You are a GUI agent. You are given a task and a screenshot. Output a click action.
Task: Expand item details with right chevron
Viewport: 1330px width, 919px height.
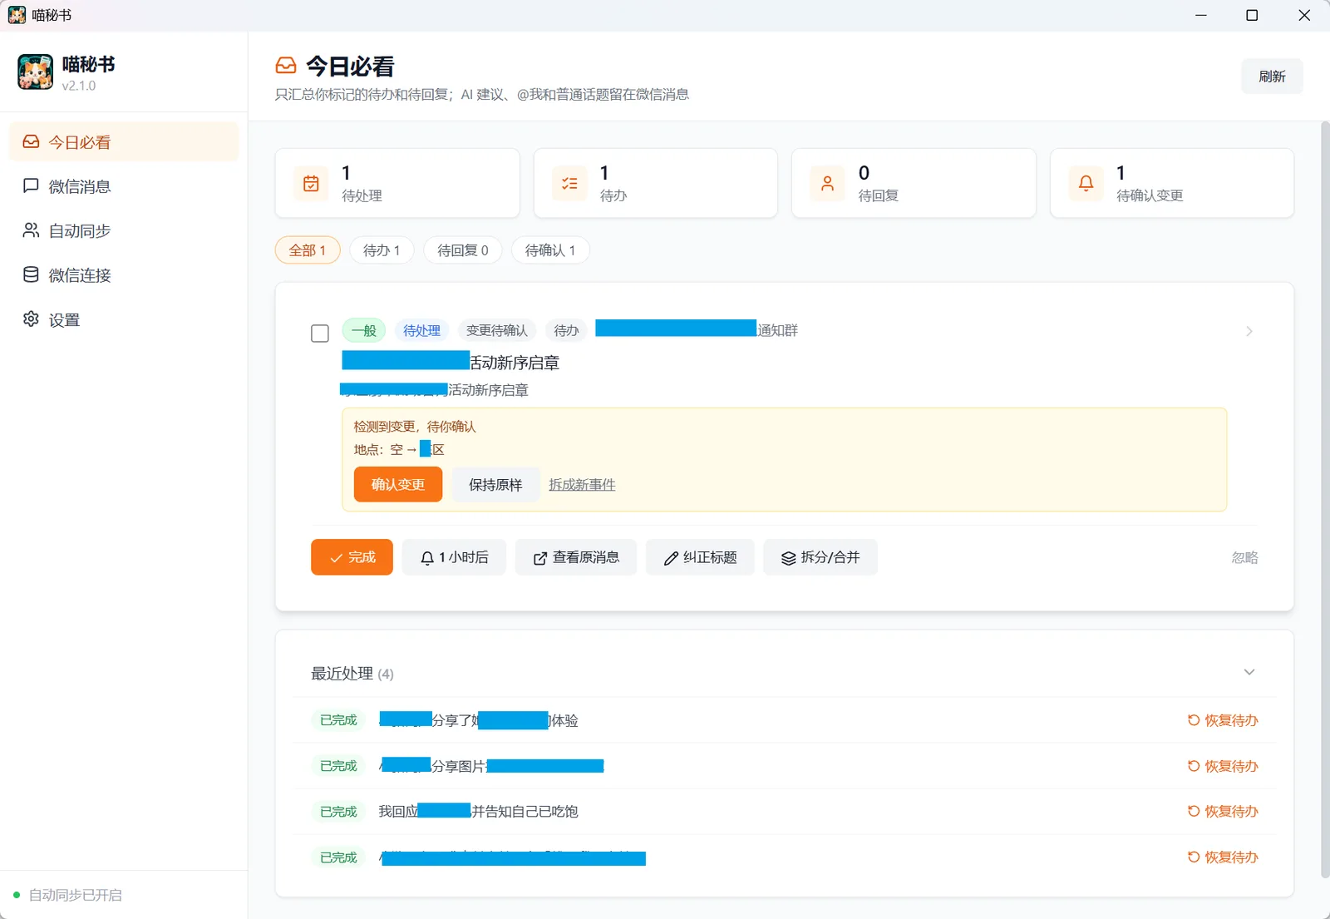pyautogui.click(x=1249, y=331)
